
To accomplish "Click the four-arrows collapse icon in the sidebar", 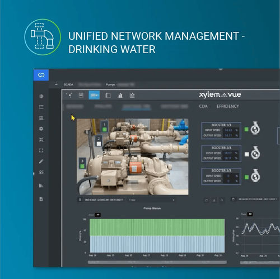I will tap(41, 140).
